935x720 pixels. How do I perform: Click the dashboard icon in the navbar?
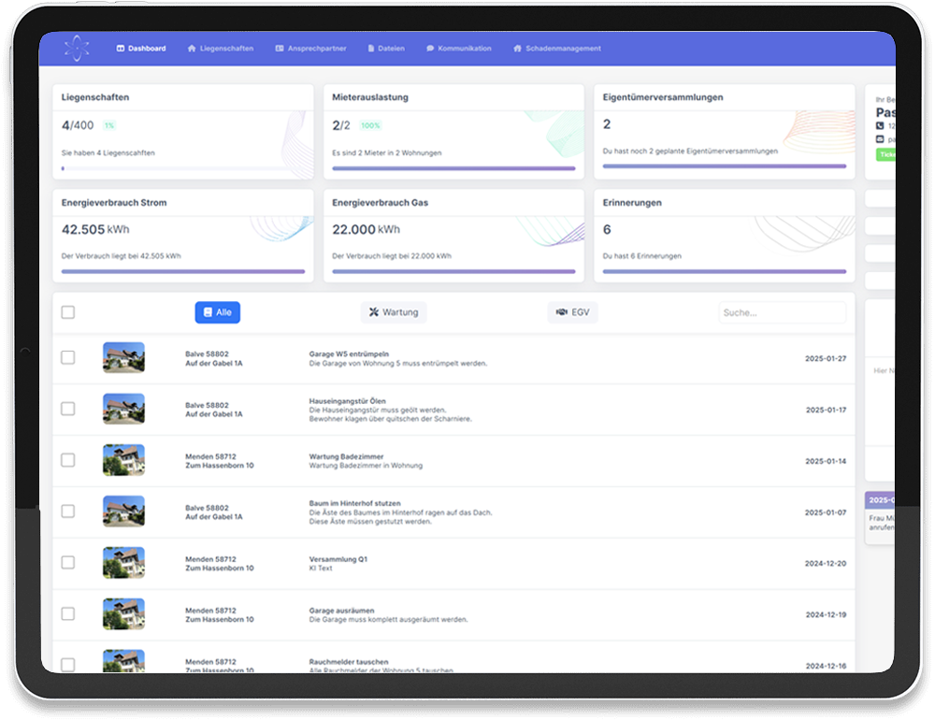121,49
